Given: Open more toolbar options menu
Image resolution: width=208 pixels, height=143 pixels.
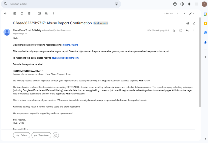Looking at the screenshot, I should [x=53, y=14].
